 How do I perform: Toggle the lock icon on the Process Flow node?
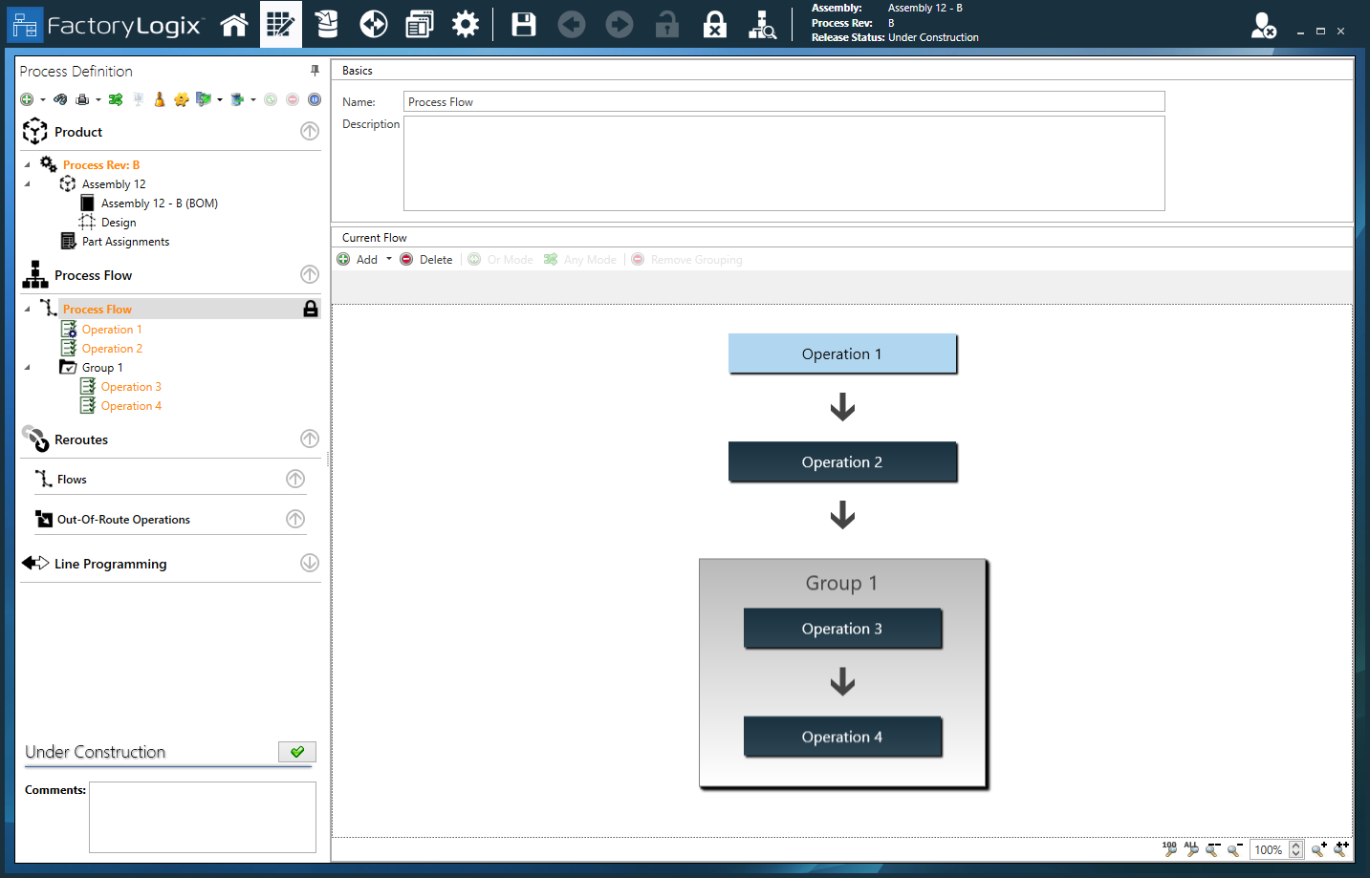(311, 309)
